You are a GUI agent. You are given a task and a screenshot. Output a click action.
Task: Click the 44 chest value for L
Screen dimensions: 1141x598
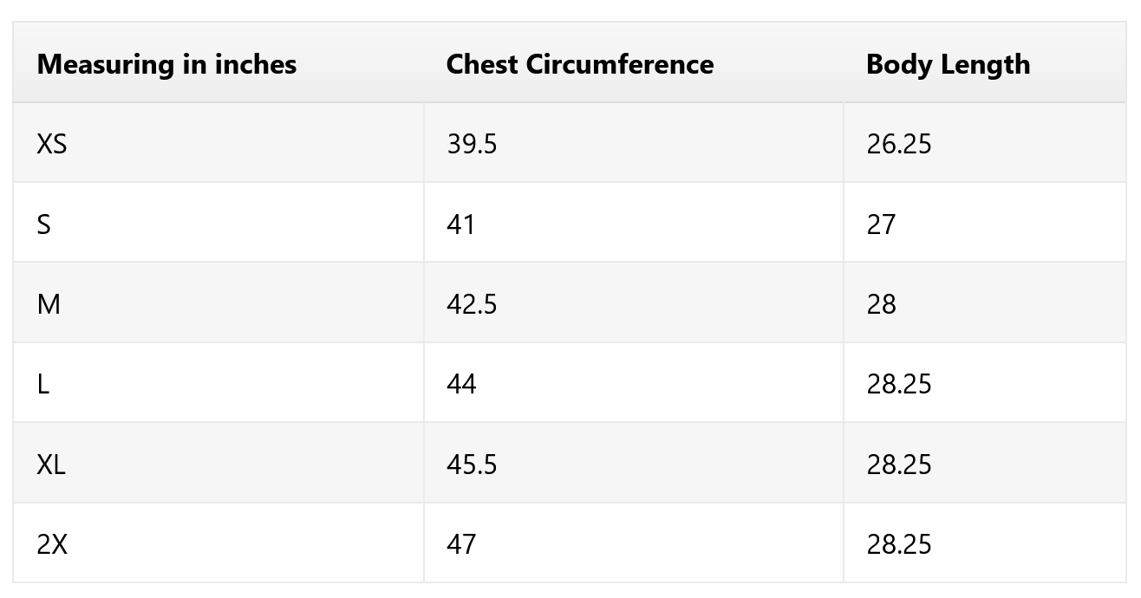pyautogui.click(x=461, y=384)
